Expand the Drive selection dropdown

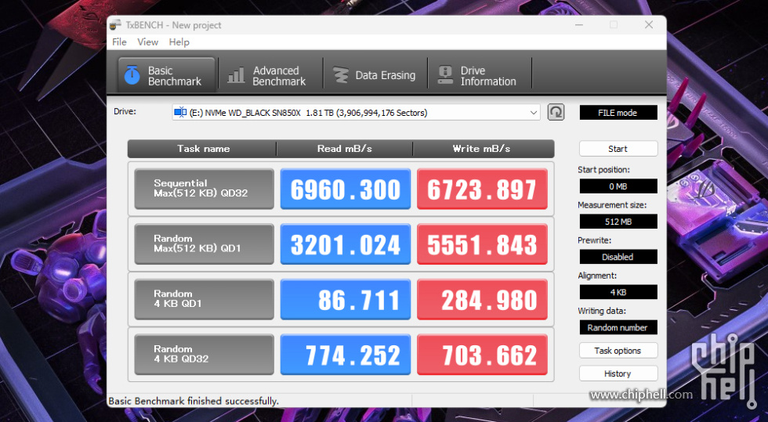coord(534,113)
